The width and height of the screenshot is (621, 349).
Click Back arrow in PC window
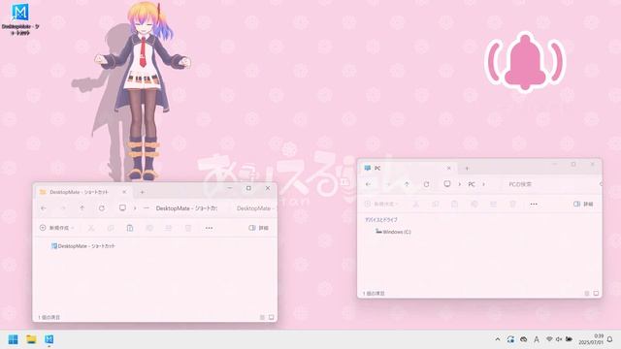[368, 184]
